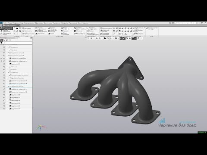Click the open file folder icon
This screenshot has height=155, width=207.
point(17,28)
